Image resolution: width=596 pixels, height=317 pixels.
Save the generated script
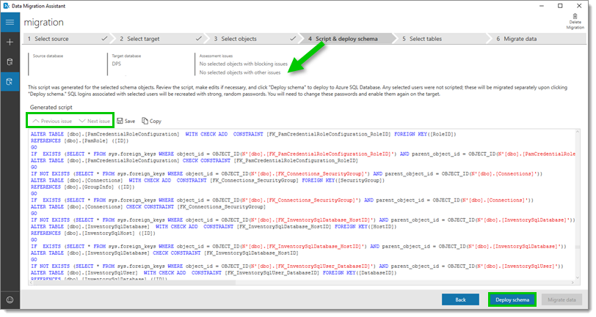click(x=126, y=121)
